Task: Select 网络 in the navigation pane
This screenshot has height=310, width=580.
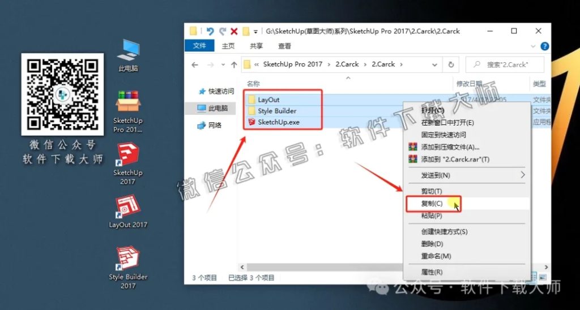Action: pyautogui.click(x=210, y=125)
